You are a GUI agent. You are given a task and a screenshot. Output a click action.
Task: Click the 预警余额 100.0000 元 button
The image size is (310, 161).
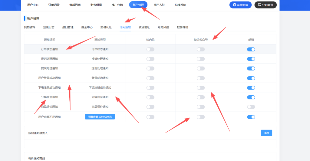click(100, 117)
